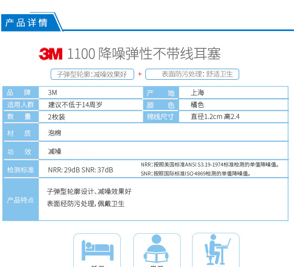Click the 减噪 function value
The width and height of the screenshot is (294, 267).
click(54, 151)
